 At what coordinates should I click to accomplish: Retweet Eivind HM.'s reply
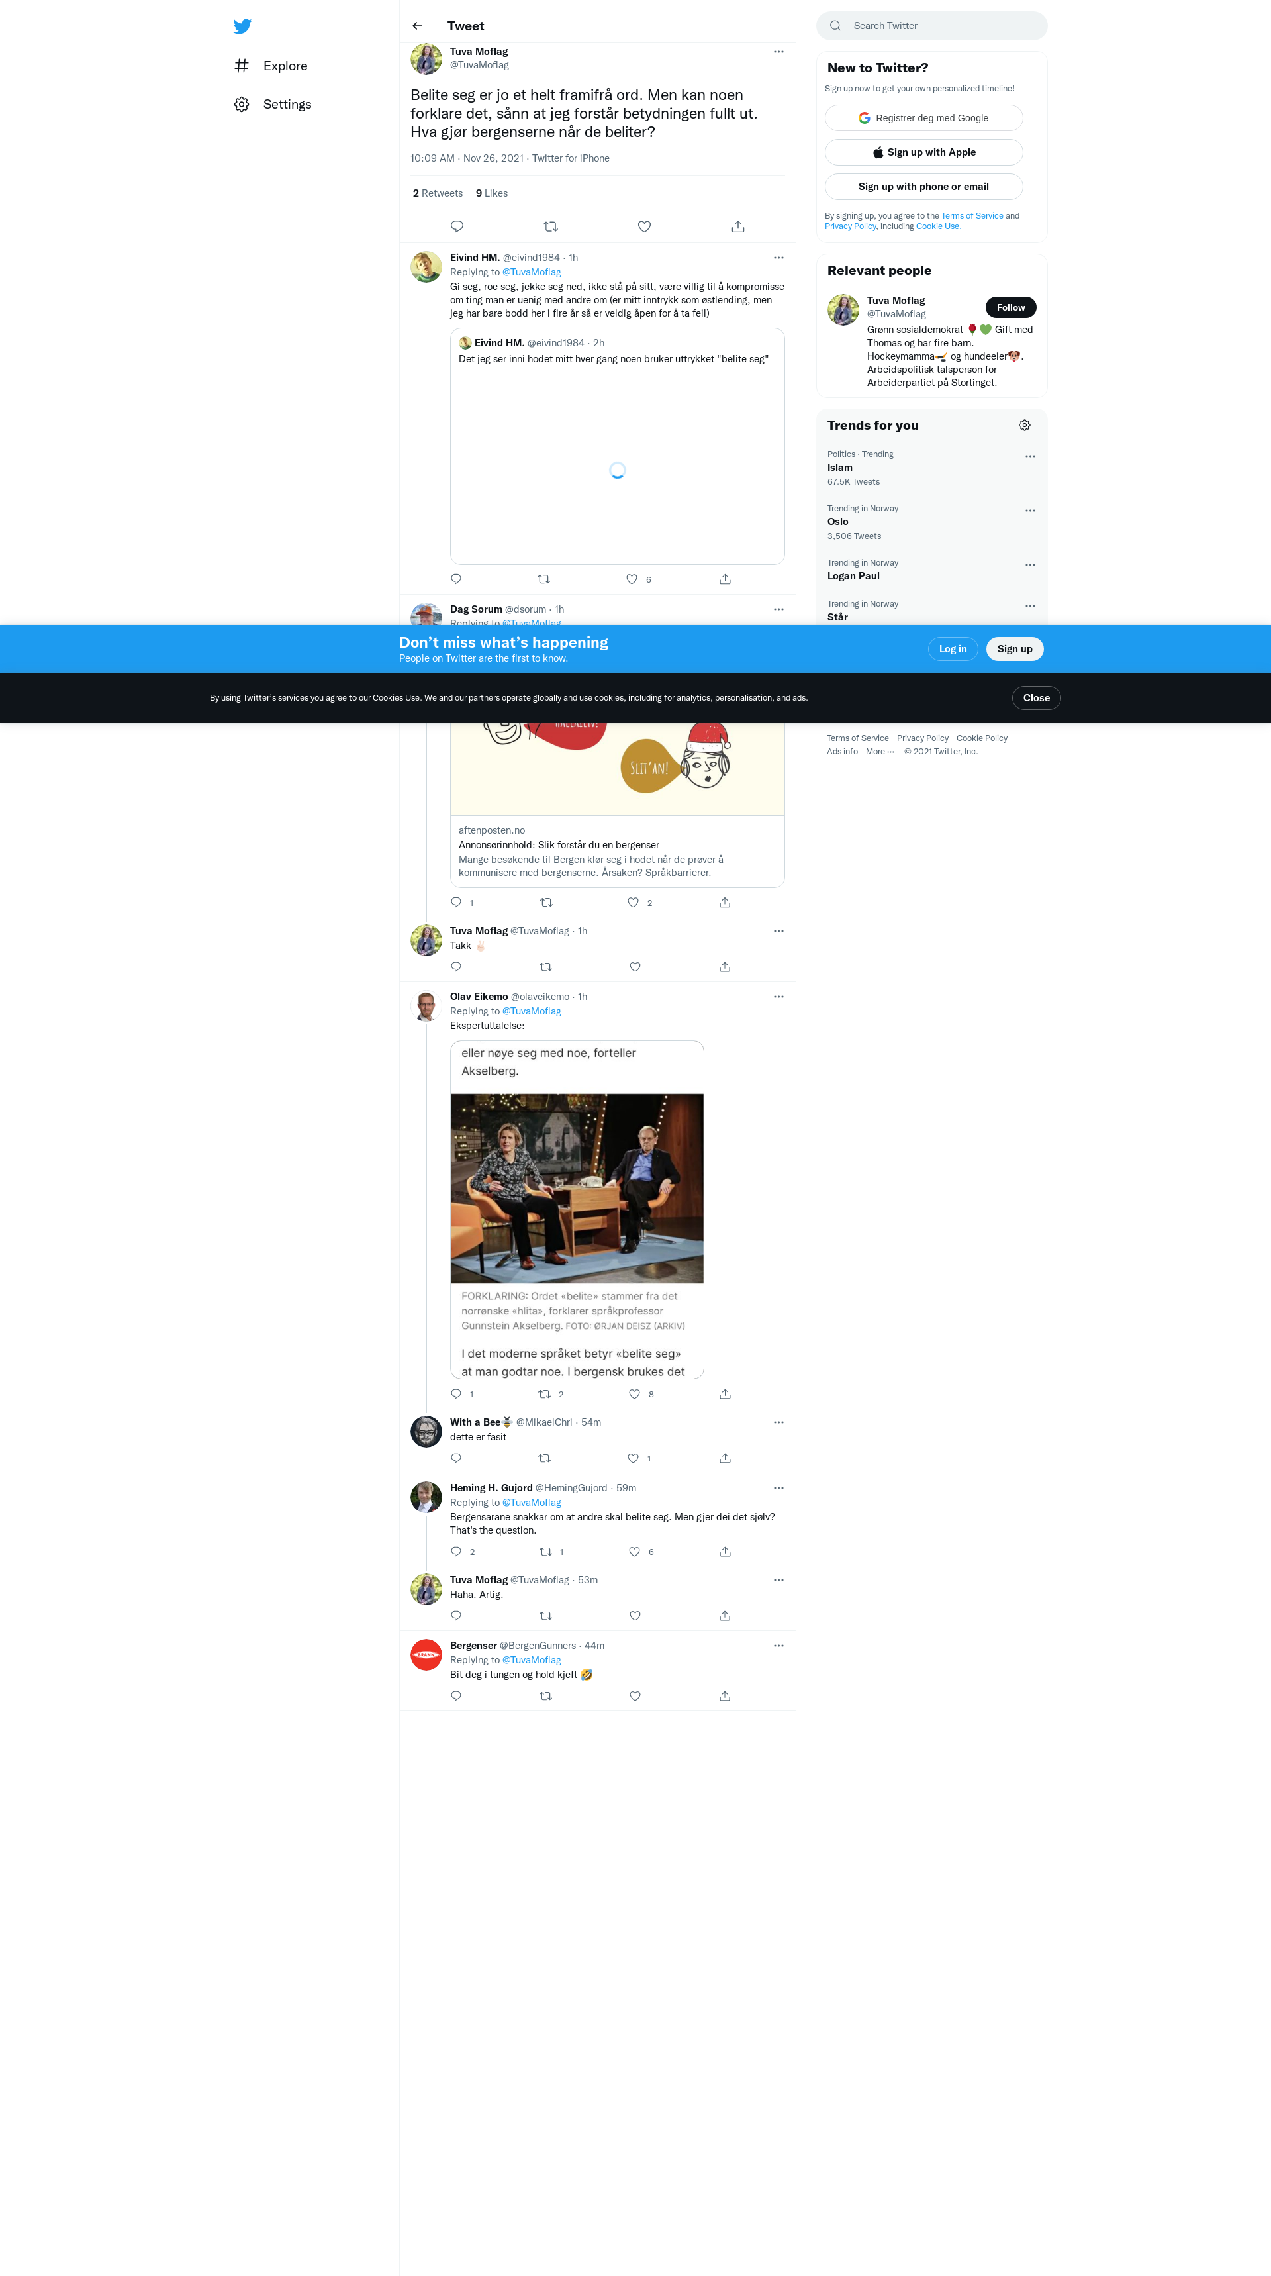pos(544,579)
